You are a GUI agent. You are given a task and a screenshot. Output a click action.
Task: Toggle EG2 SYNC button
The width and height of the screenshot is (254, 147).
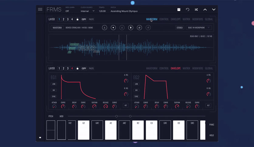pos(136,96)
